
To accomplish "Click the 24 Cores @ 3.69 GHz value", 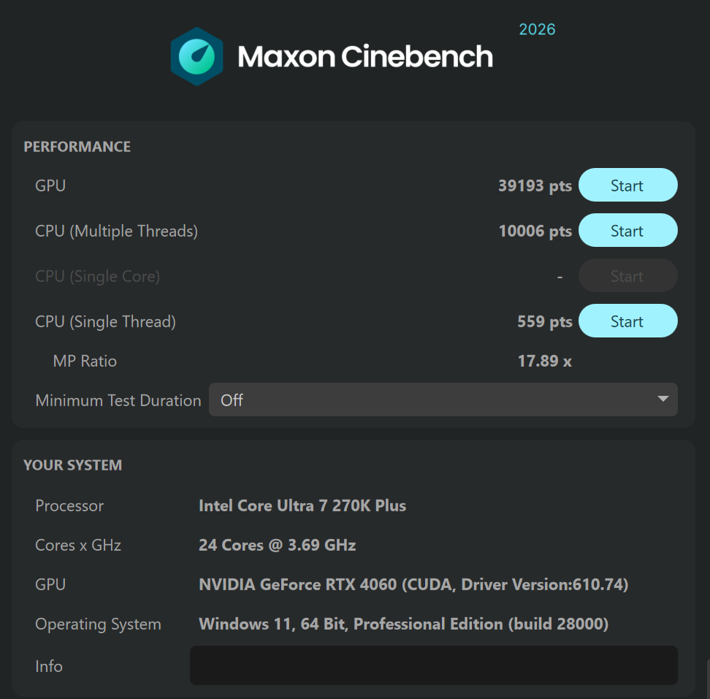I will pos(277,545).
